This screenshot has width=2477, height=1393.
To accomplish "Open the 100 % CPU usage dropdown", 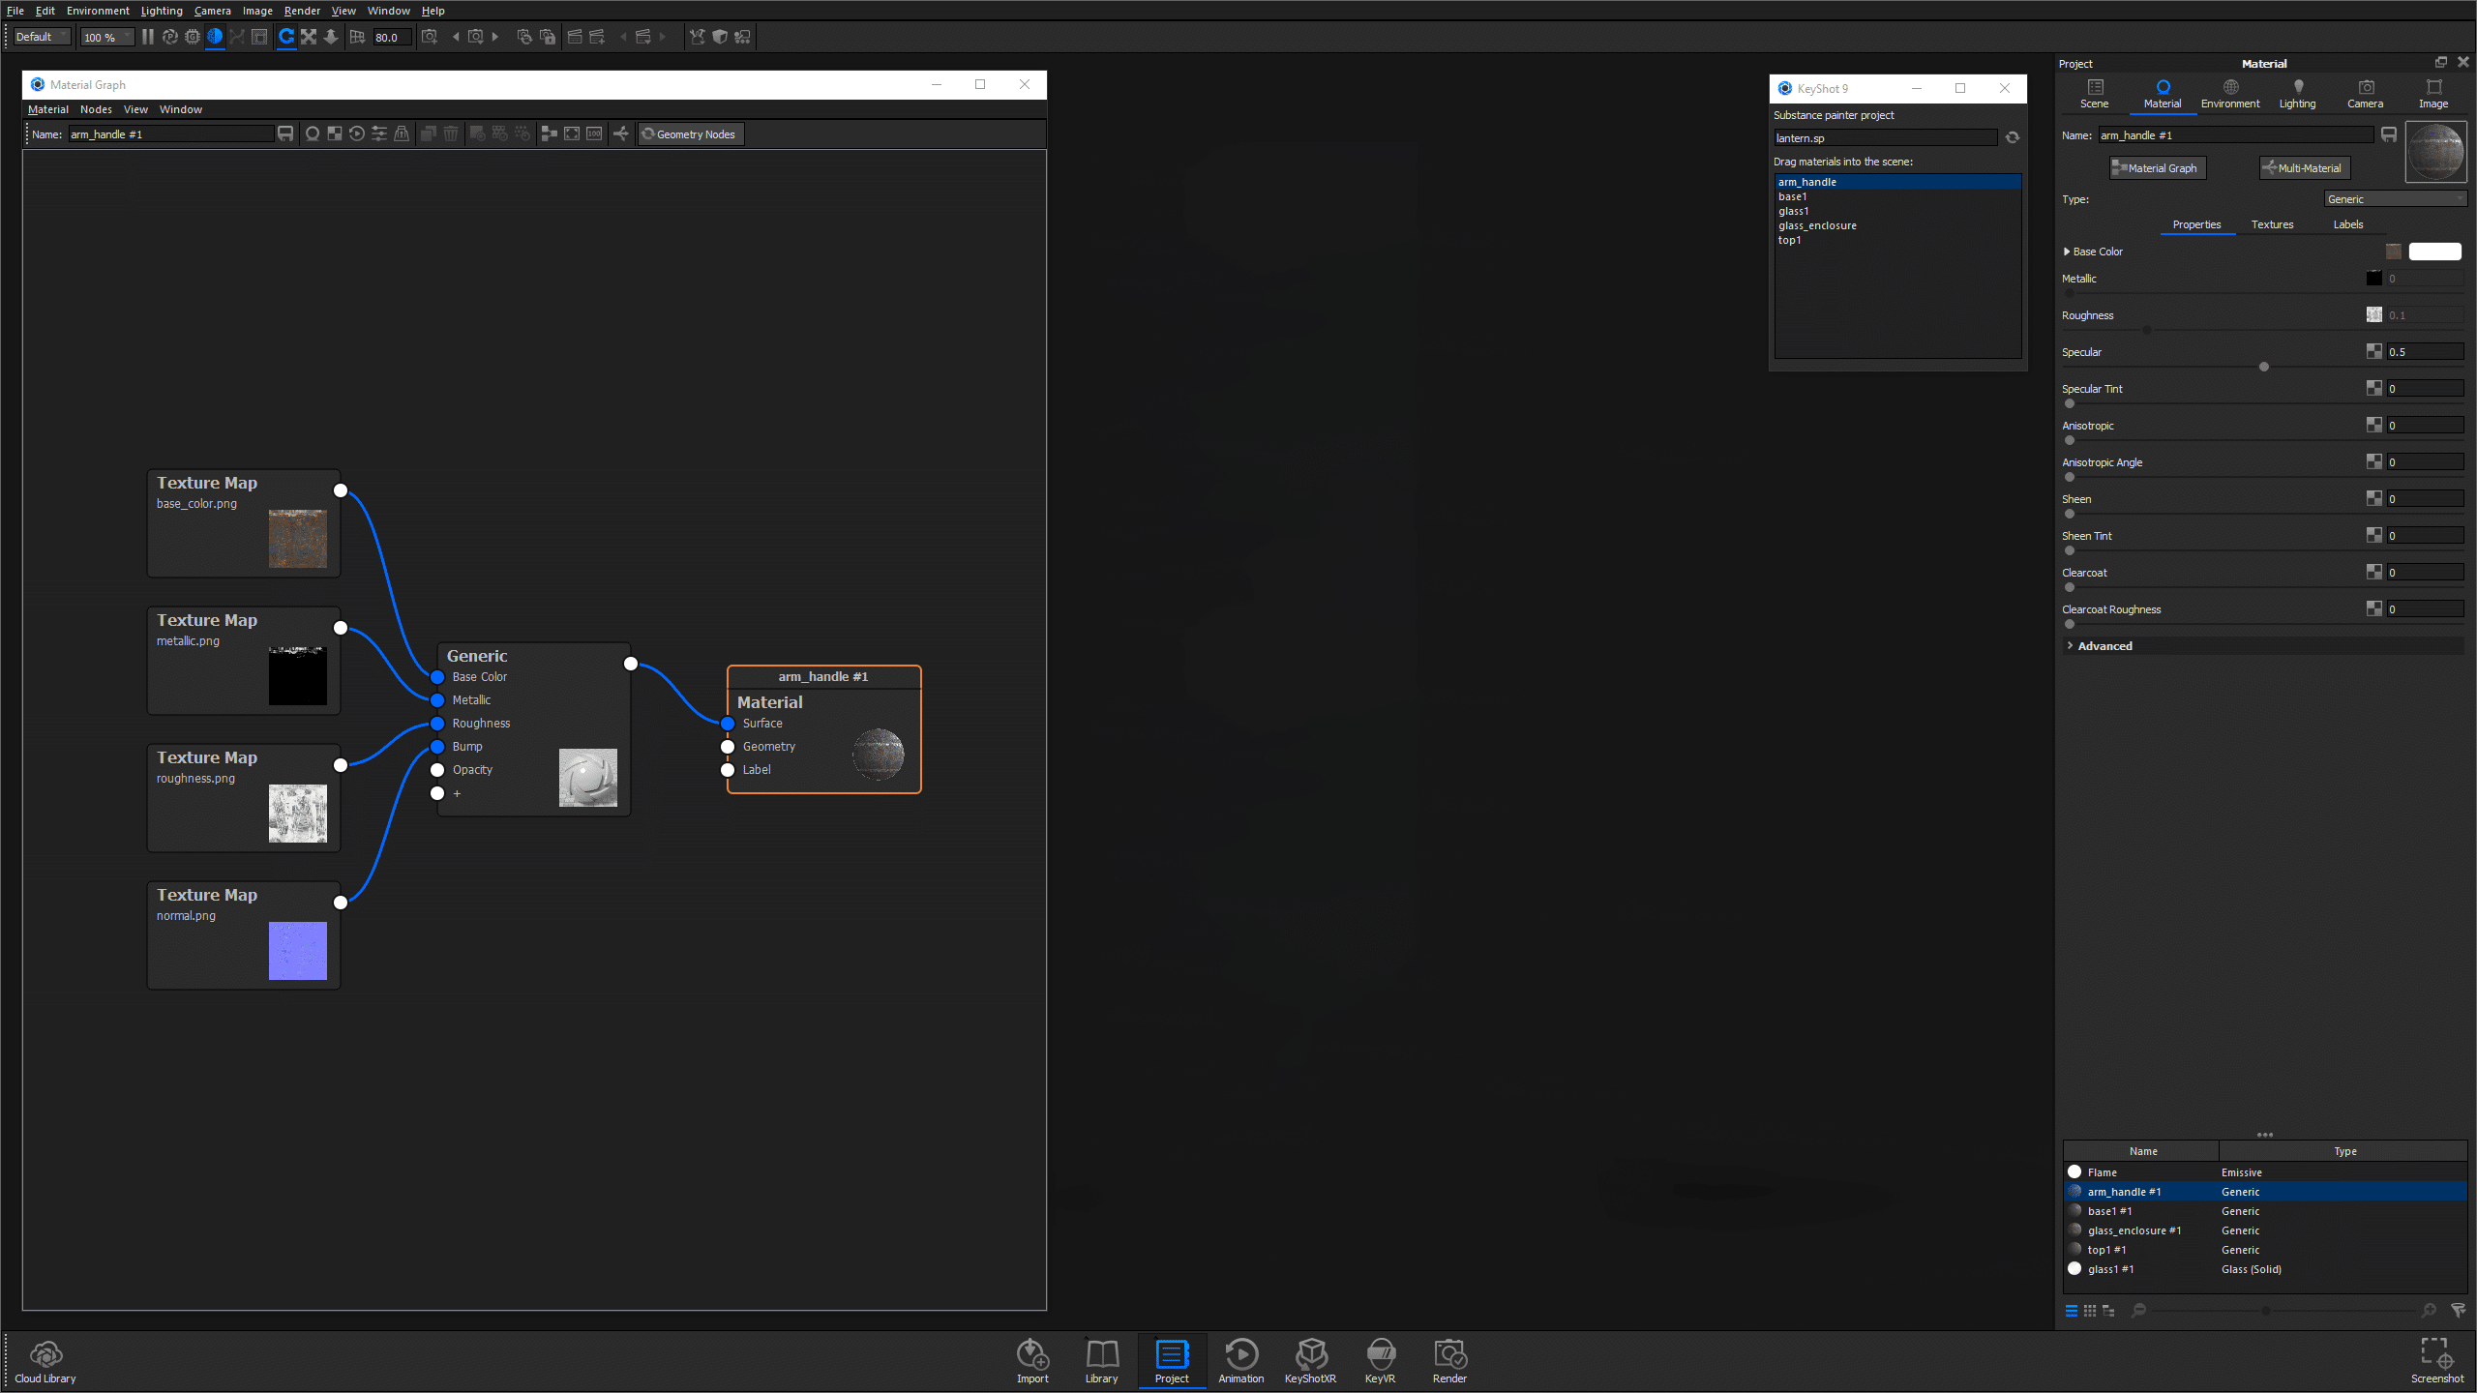I will [x=106, y=37].
